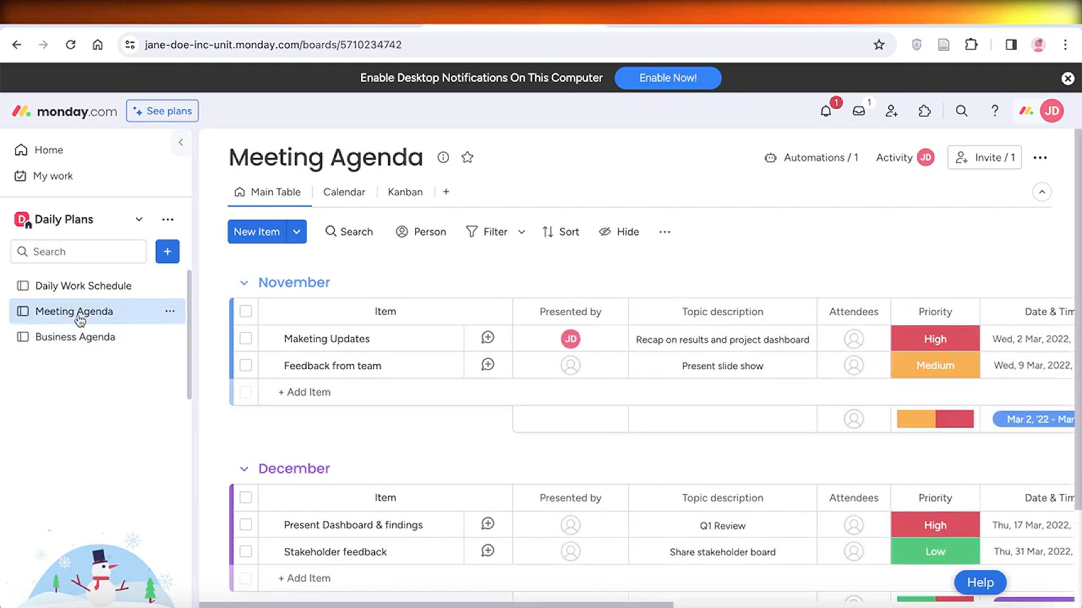Click the board info icon beside Meeting Agenda
Screen dimensions: 1082x608
click(444, 158)
